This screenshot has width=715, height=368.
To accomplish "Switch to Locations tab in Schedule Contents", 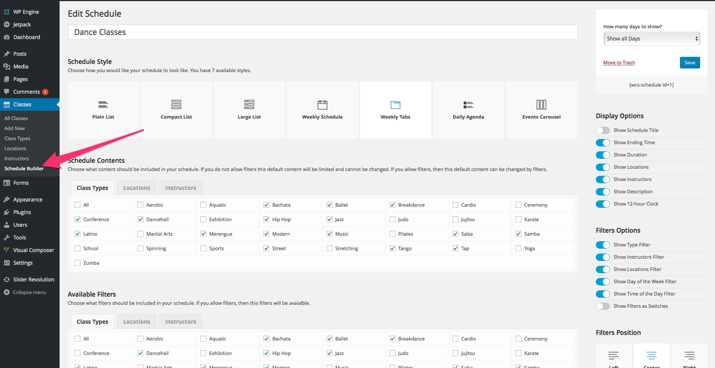I will (x=136, y=188).
